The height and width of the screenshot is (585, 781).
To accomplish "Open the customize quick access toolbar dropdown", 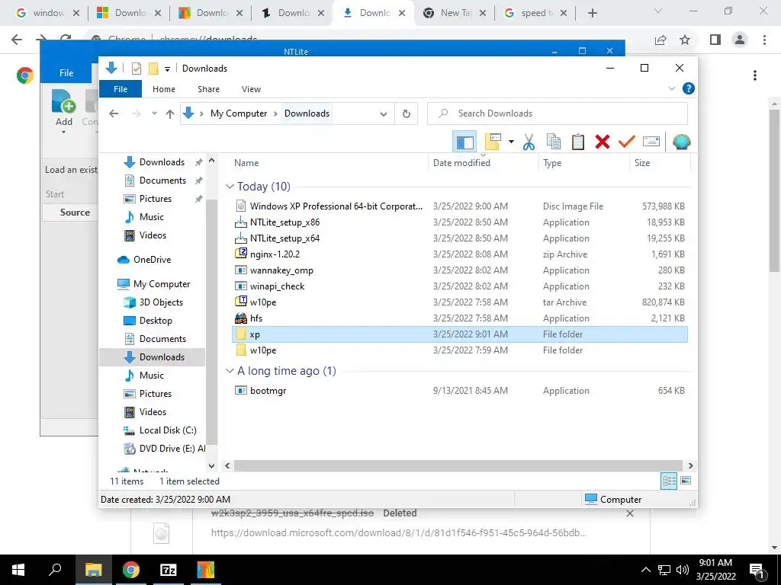I will tap(167, 69).
